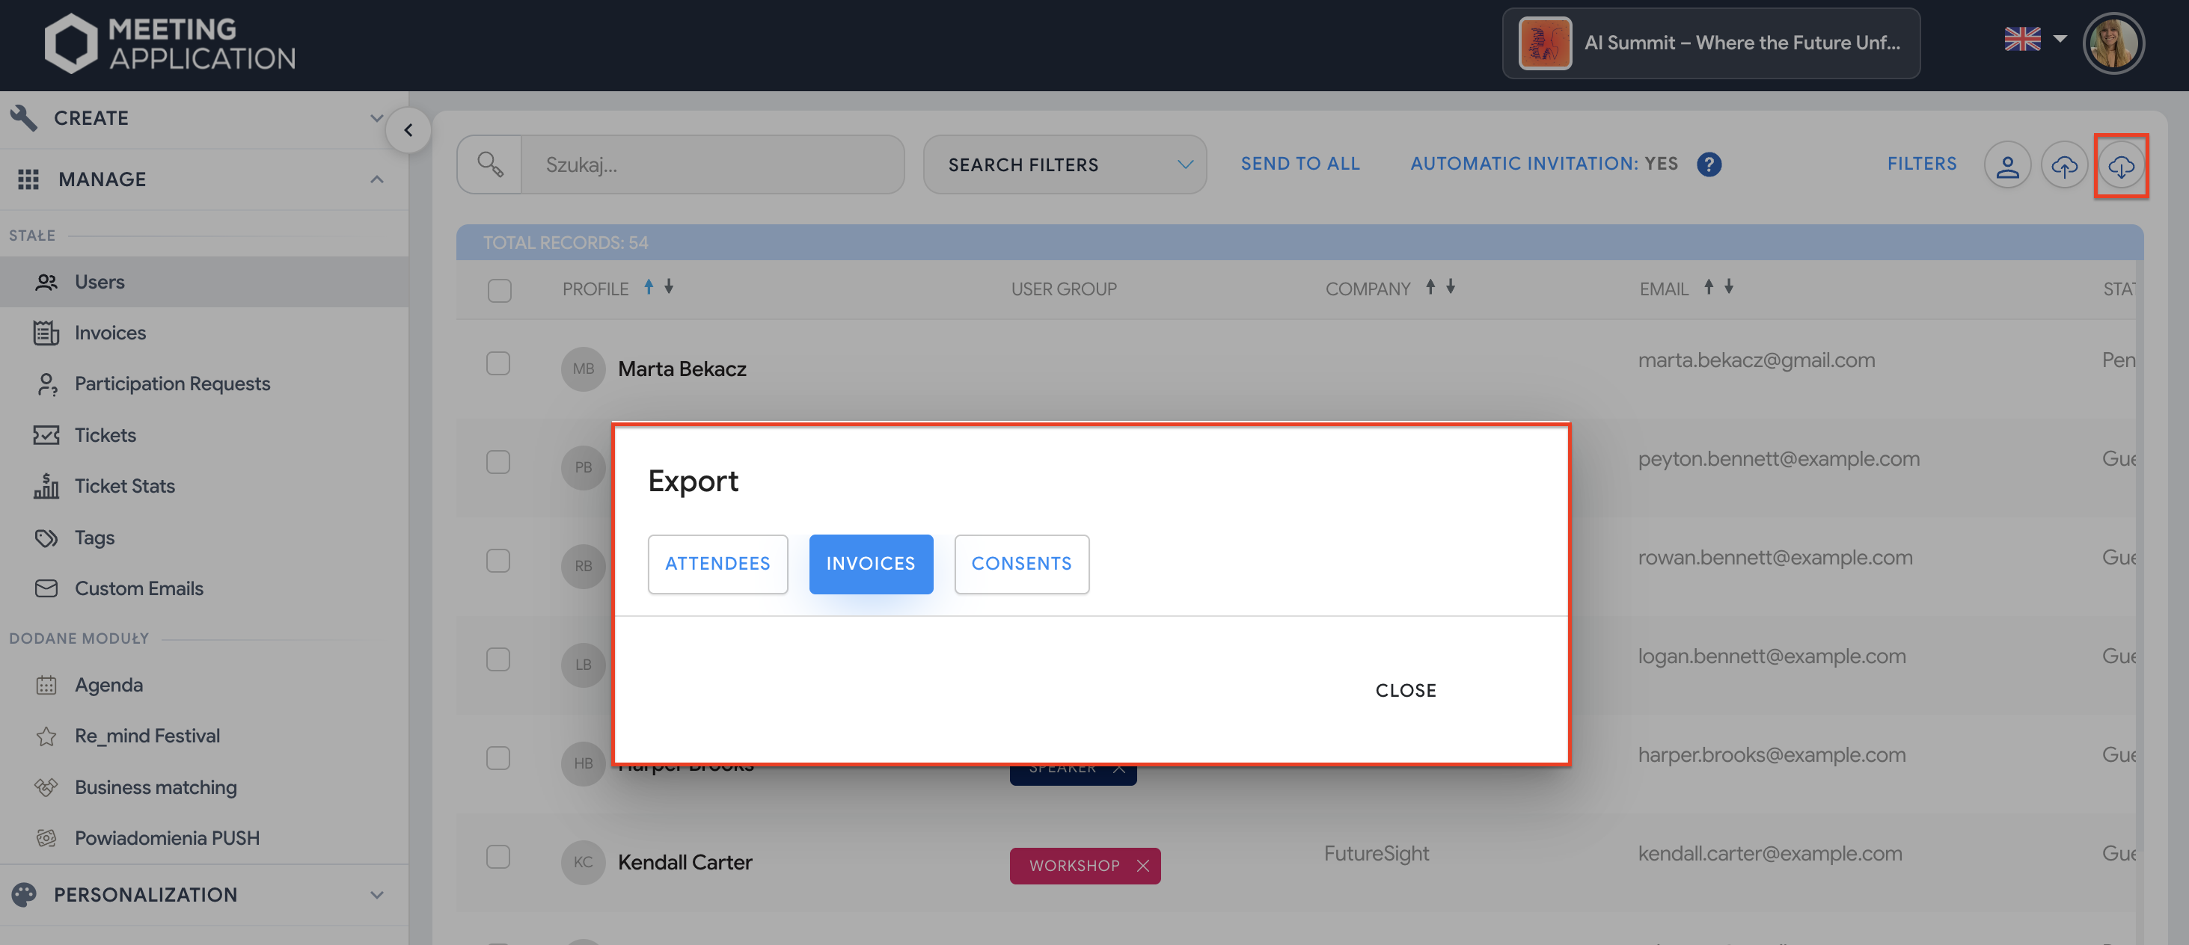The width and height of the screenshot is (2189, 945).
Task: Tick the select-all checkbox in header
Action: click(500, 290)
